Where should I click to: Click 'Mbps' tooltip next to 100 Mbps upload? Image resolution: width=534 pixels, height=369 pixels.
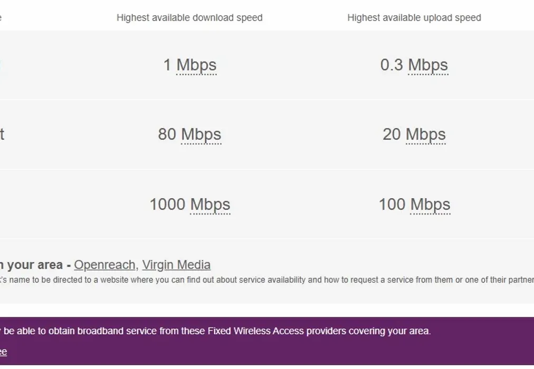click(x=431, y=204)
